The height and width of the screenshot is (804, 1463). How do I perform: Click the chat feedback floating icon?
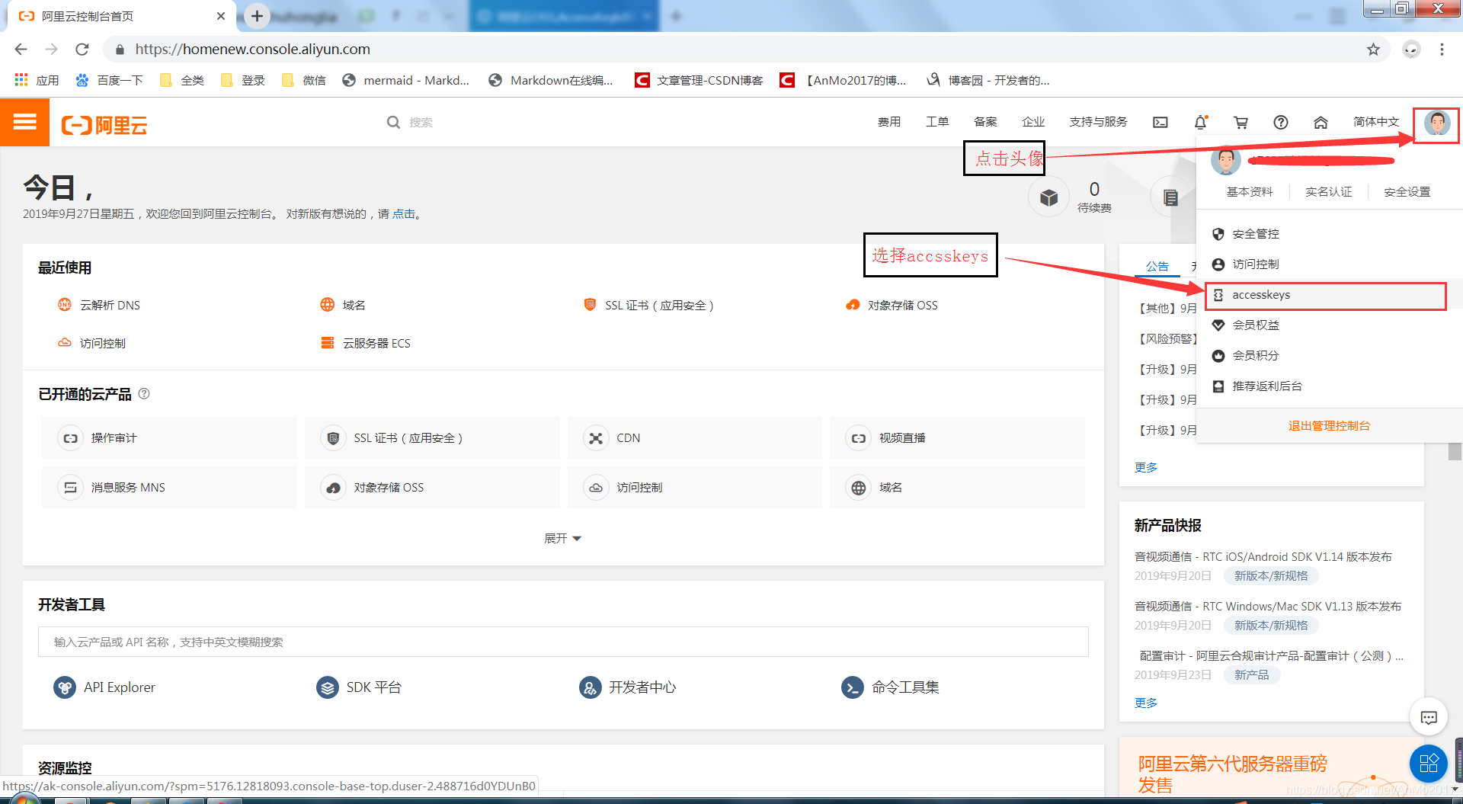click(x=1429, y=717)
